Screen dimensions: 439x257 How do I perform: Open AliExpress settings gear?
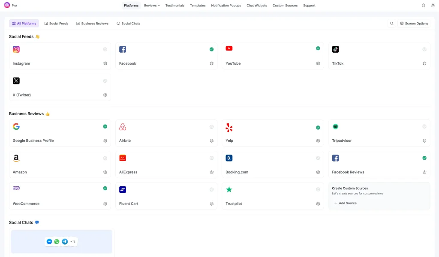[212, 172]
